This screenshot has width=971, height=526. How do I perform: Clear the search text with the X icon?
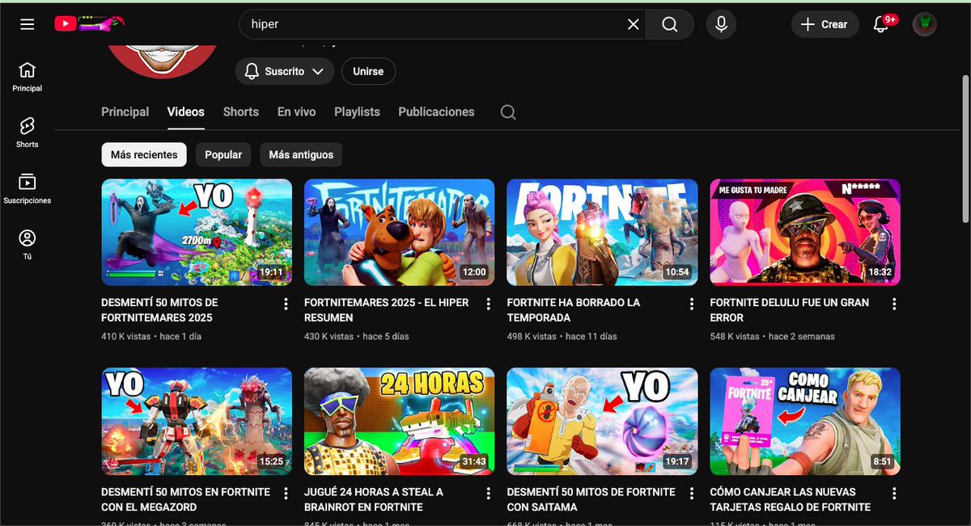pyautogui.click(x=634, y=24)
